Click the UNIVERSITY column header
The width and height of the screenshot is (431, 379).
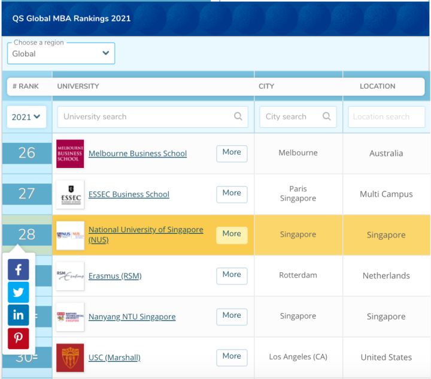coord(78,86)
